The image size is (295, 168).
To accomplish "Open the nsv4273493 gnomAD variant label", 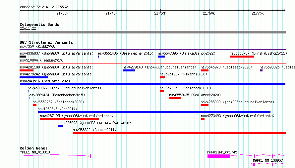I will pyautogui.click(x=238, y=116).
